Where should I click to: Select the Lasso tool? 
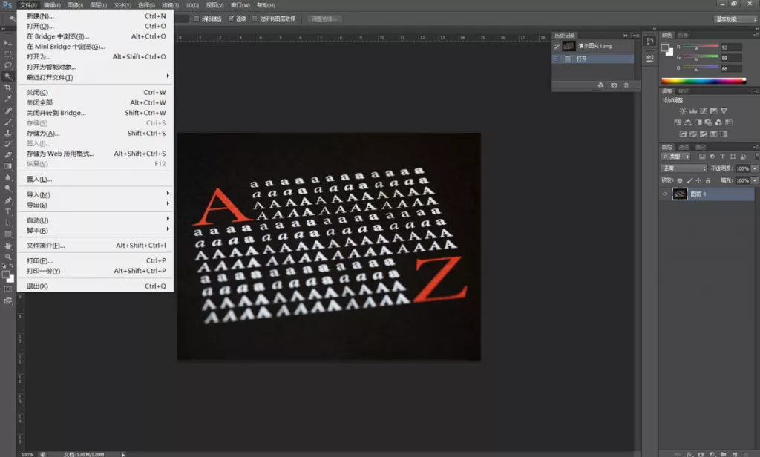pos(8,65)
